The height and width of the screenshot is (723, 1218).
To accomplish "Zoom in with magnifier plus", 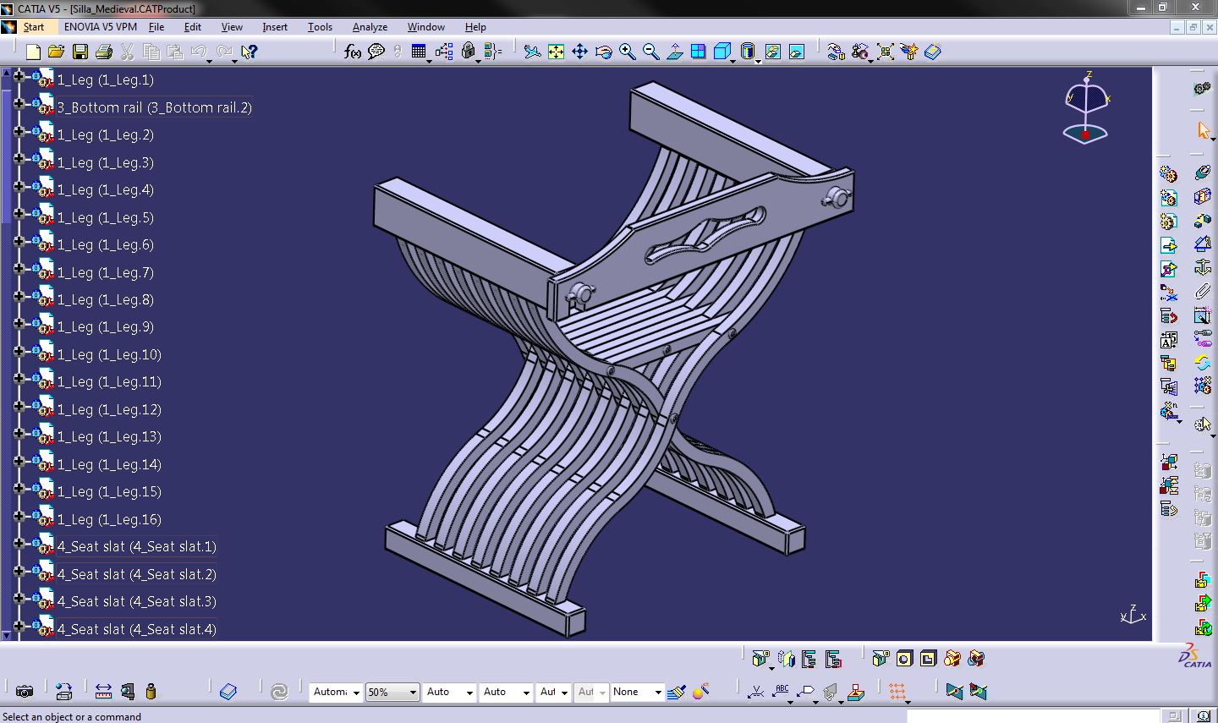I will point(627,52).
